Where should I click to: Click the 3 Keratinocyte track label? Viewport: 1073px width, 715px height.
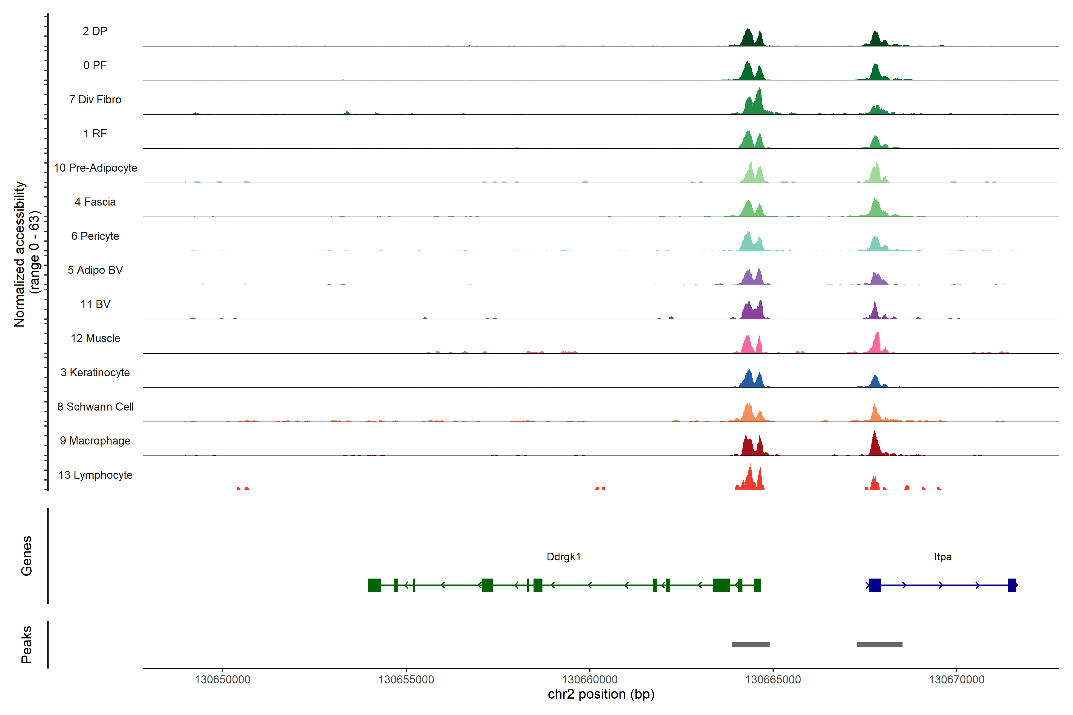coord(95,373)
